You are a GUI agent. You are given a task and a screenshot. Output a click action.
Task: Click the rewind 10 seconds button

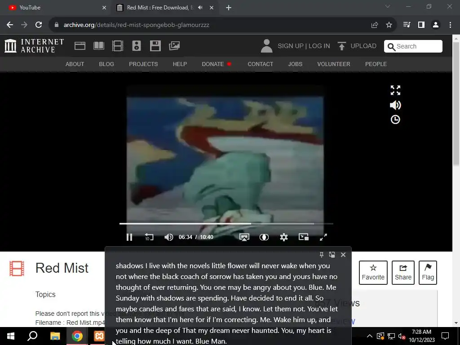tap(149, 237)
